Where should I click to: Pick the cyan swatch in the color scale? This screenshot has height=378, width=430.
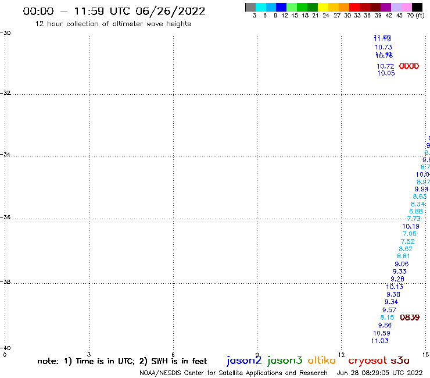260,7
